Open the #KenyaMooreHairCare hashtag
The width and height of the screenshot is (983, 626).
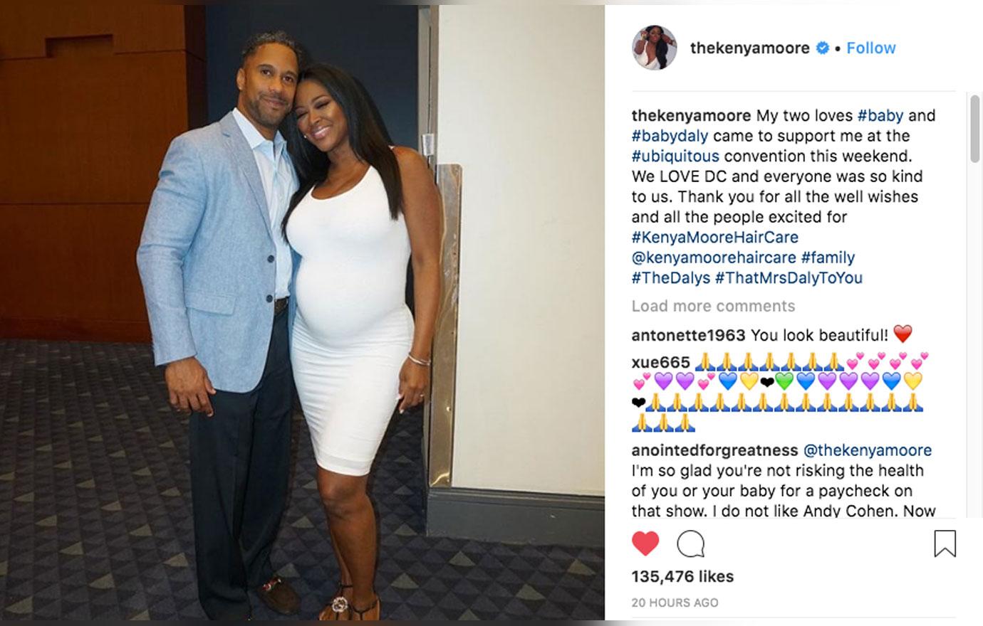point(714,237)
